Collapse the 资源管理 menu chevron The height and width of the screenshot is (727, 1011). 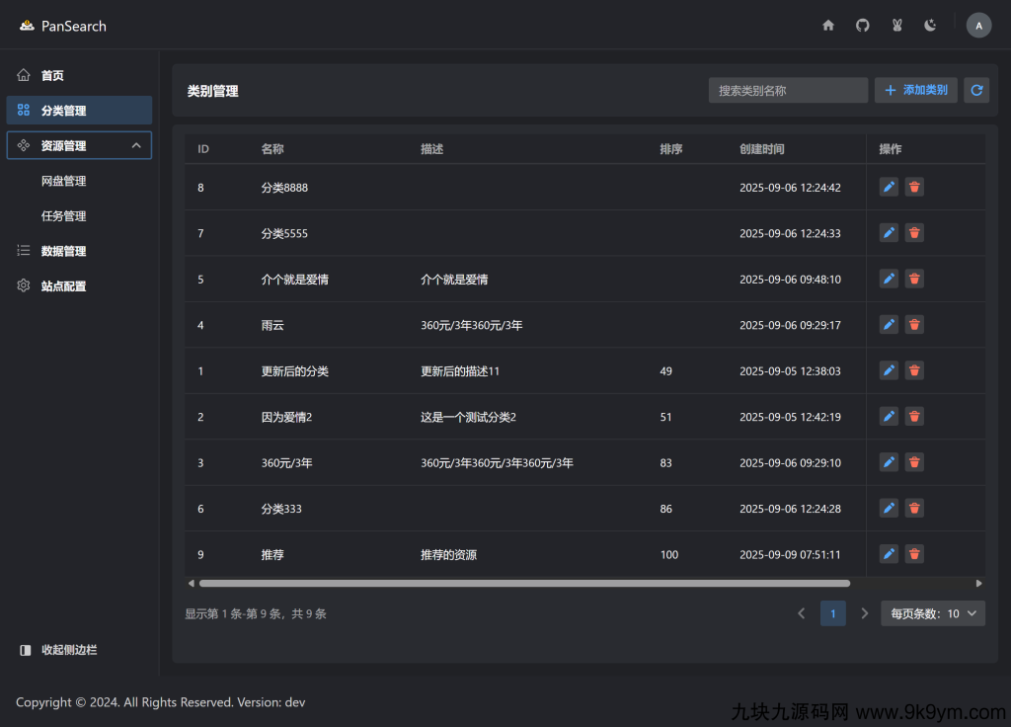pos(135,144)
